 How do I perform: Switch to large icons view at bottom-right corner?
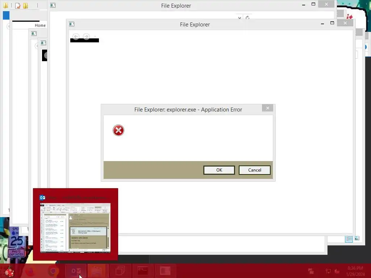coord(357,238)
